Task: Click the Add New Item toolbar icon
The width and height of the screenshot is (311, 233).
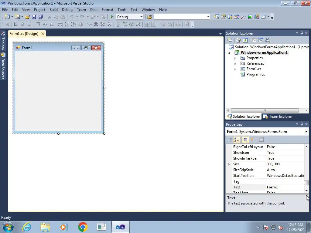Action: click(17, 17)
